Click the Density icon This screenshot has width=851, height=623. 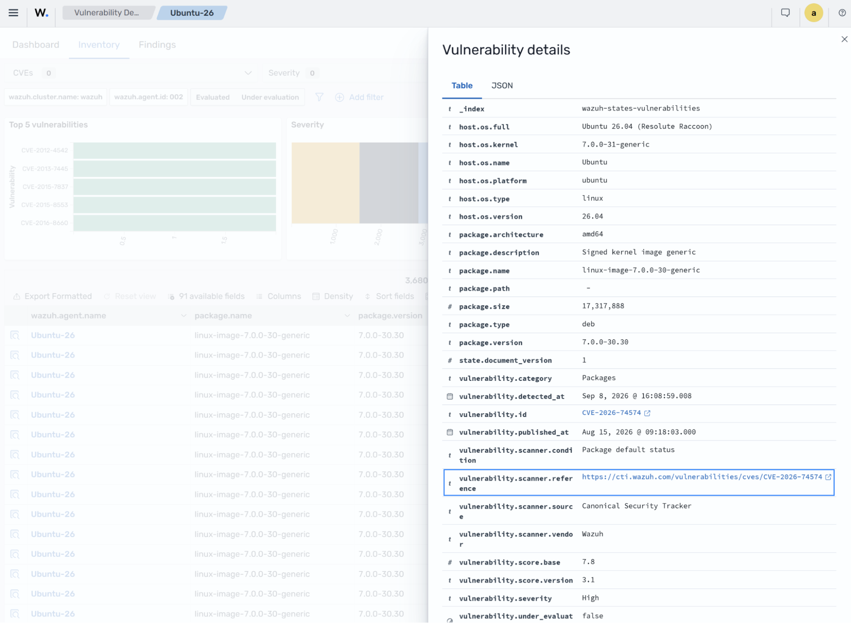316,297
